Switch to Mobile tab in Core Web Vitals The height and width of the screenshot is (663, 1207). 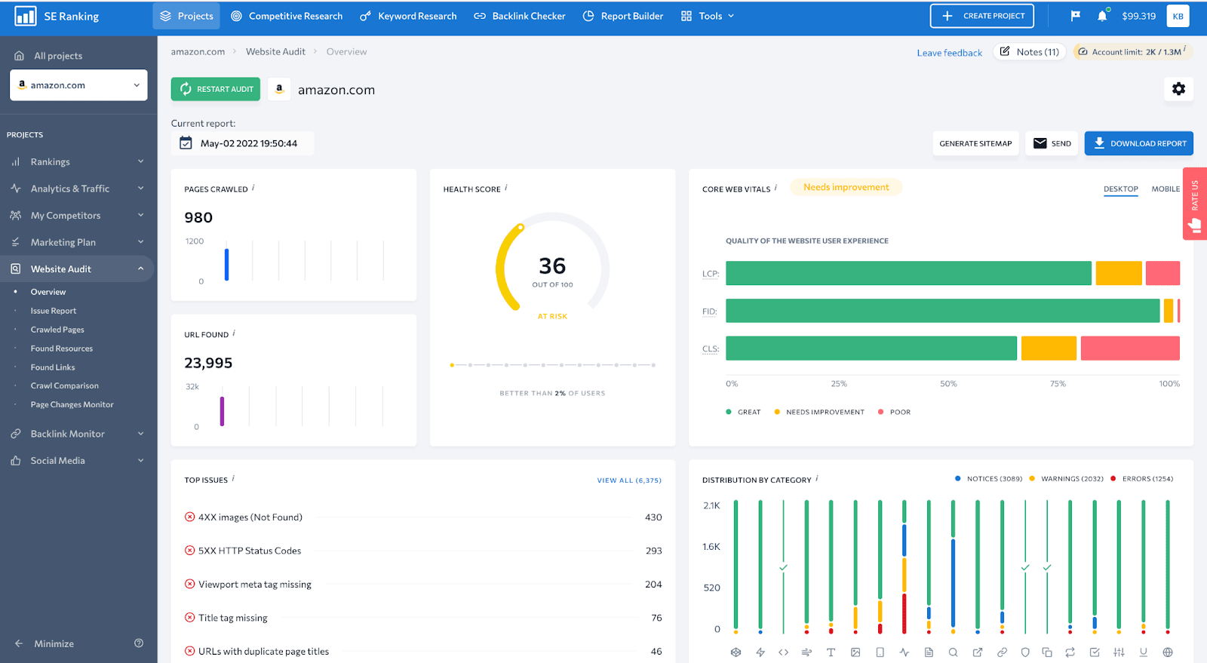pyautogui.click(x=1166, y=189)
